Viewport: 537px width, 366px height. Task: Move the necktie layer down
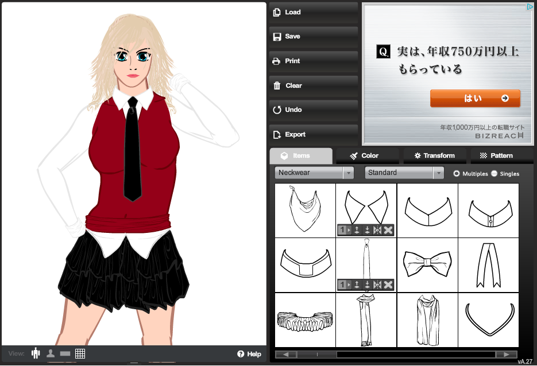tap(367, 285)
